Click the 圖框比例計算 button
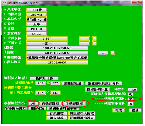This screenshot has height=126, width=145. pos(97,89)
